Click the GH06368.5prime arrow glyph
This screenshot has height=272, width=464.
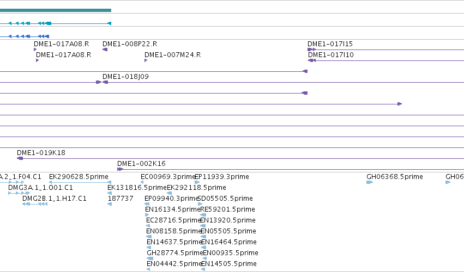click(x=370, y=182)
